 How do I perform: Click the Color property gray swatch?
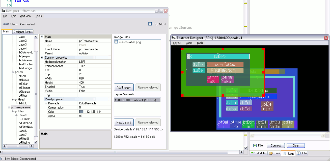(81, 112)
